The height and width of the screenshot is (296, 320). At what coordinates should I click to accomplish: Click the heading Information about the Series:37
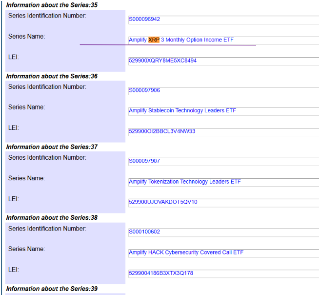coord(52,147)
